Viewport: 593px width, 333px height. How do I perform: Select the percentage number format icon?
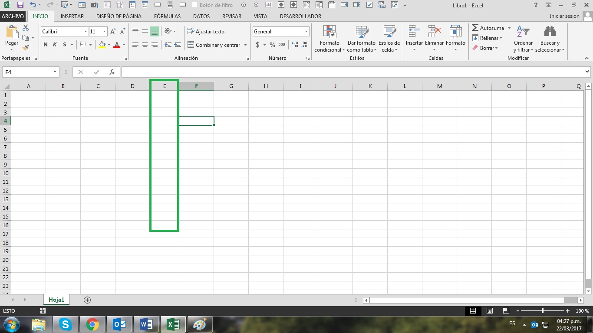[272, 44]
